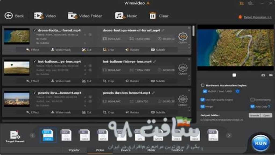Cut the hot-balloon video
The height and width of the screenshot is (155, 275).
(87, 81)
